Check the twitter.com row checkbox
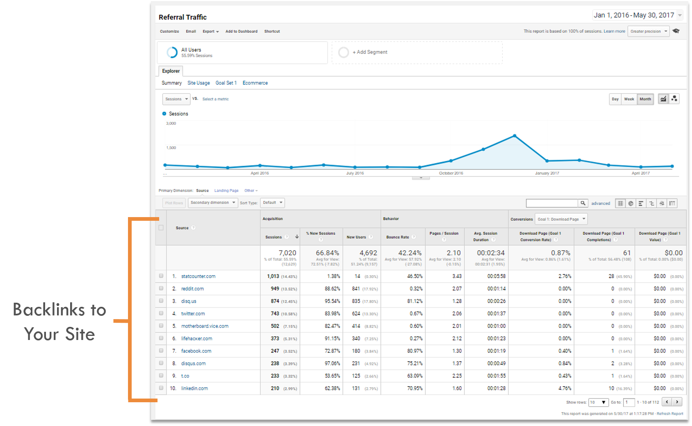Image resolution: width=692 pixels, height=426 pixels. click(161, 313)
